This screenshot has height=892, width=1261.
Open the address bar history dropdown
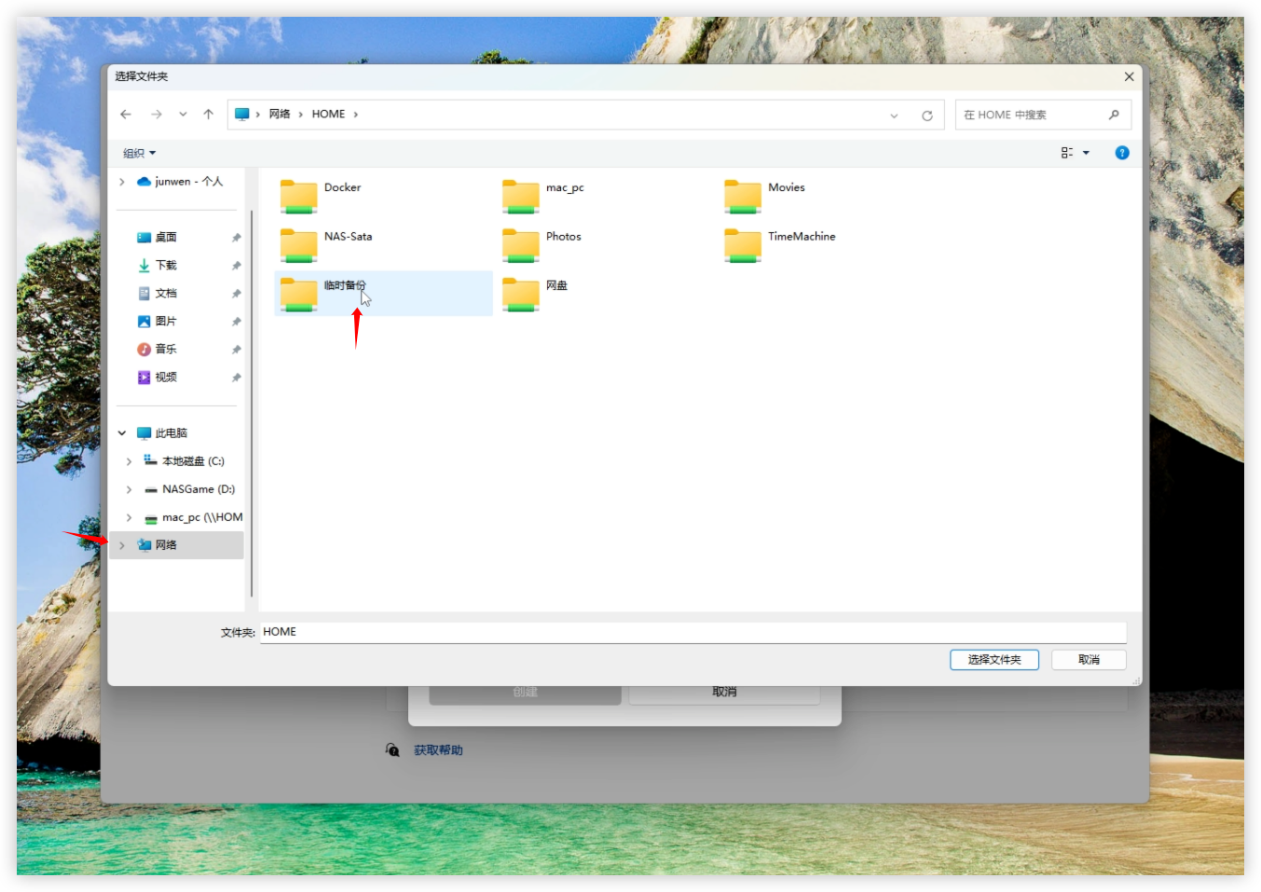[x=894, y=116]
